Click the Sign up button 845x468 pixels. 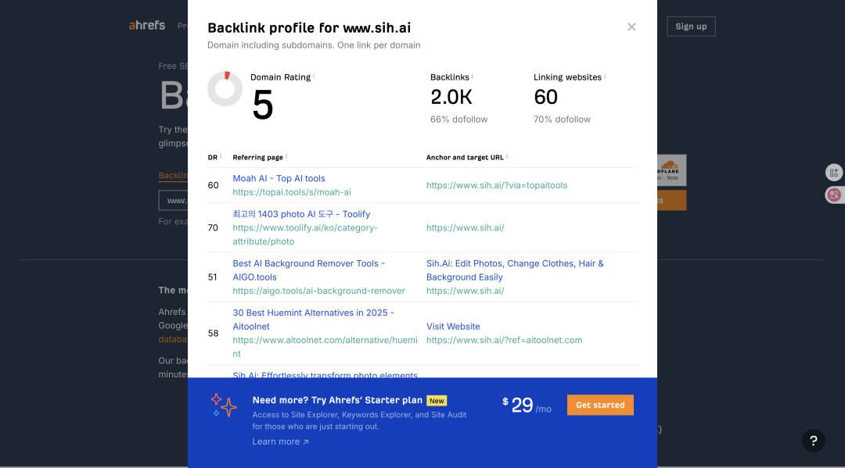(691, 27)
